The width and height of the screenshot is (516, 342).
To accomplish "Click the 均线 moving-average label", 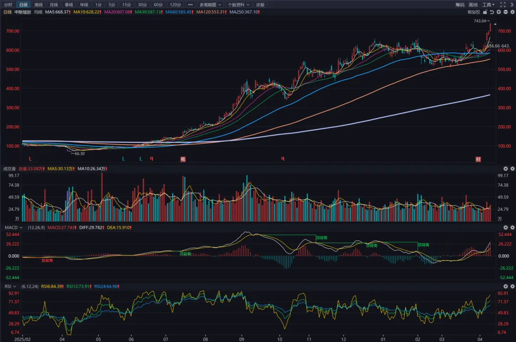I will click(38, 12).
